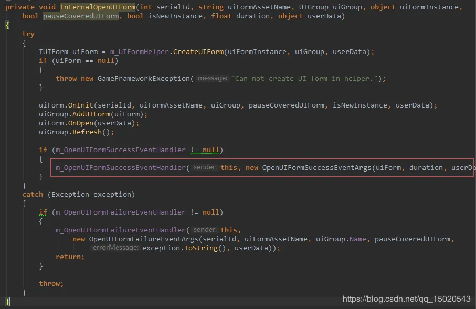Click the 'private void' keywords
Screen dimensions: 476x309
tap(30, 7)
